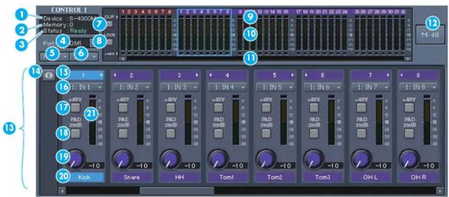449x197 pixels.
Task: Click the -10 gain value on Tom1
Action: (237, 166)
